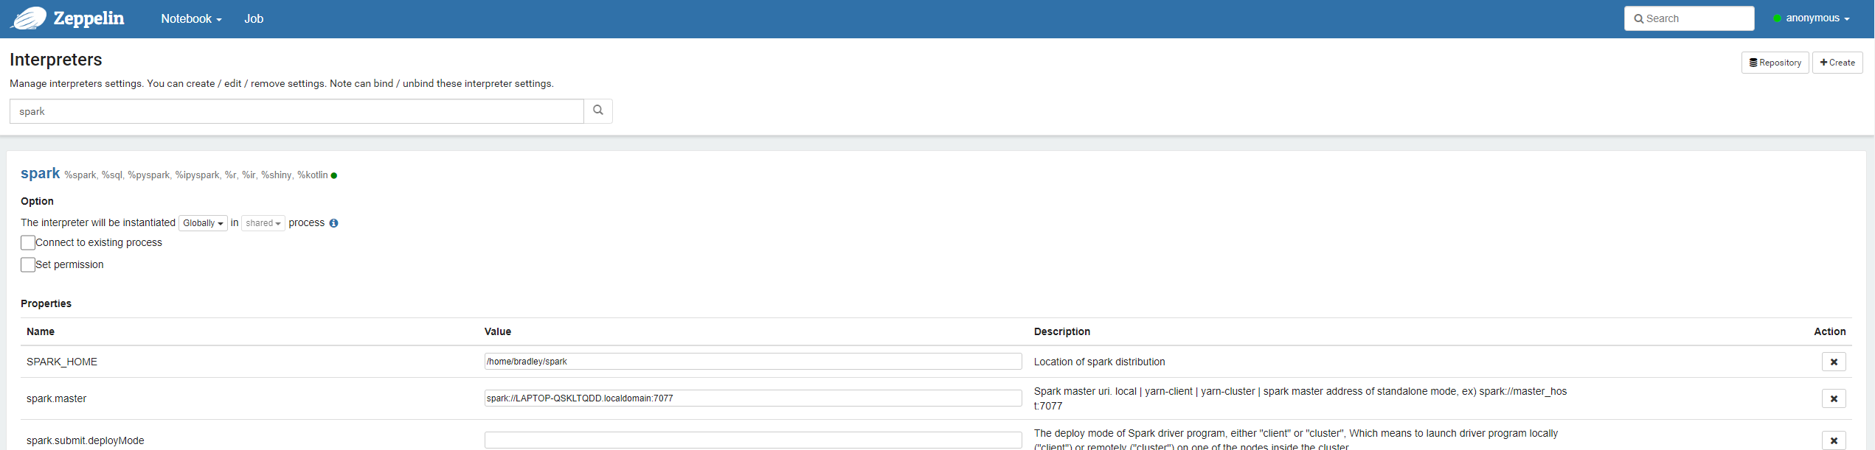
Task: Open the shared process dropdown
Action: (x=263, y=223)
